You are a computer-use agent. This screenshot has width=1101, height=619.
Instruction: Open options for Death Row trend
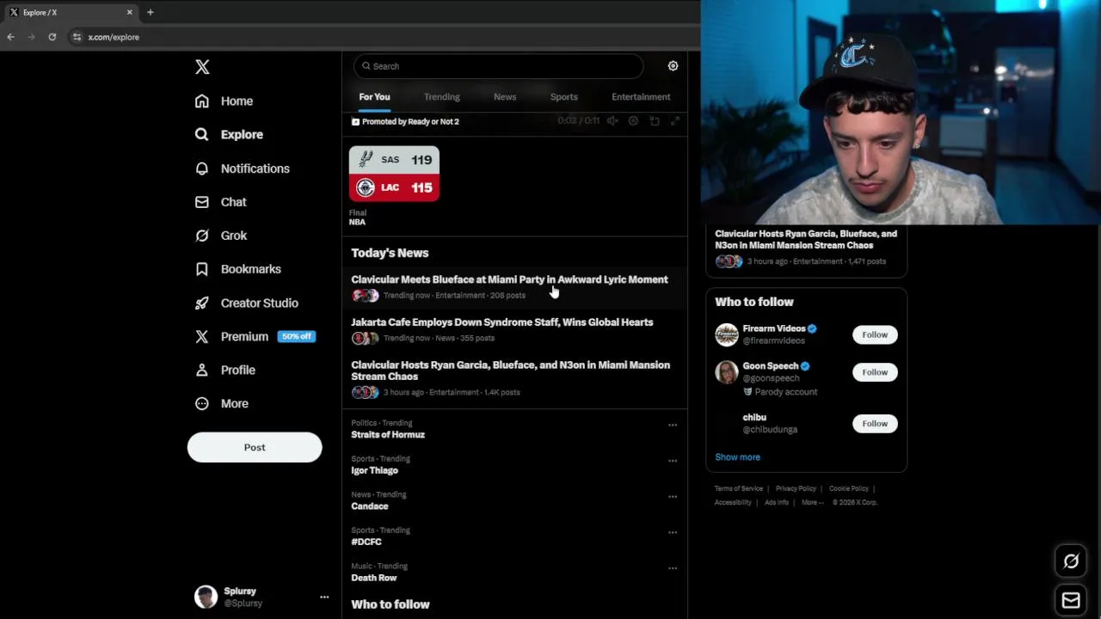(673, 568)
